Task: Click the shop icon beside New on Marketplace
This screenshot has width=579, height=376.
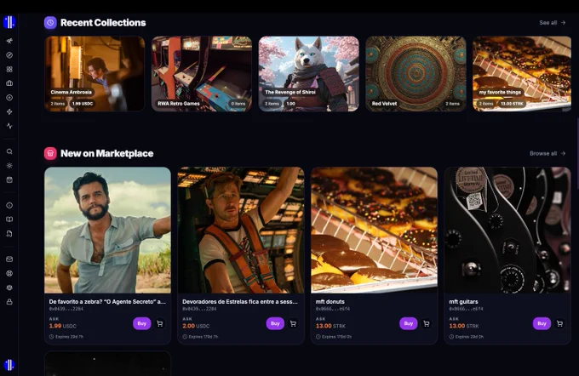Action: (x=50, y=153)
